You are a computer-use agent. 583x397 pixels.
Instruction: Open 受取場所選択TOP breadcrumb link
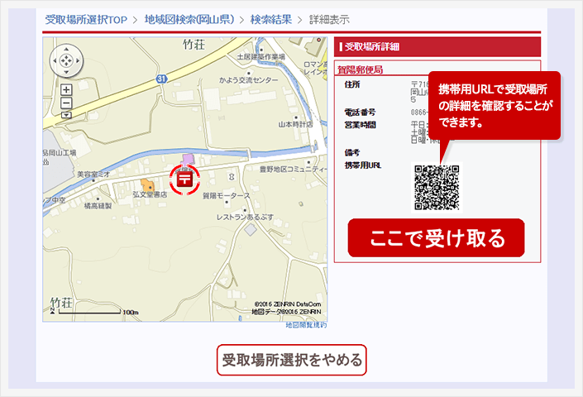click(86, 20)
